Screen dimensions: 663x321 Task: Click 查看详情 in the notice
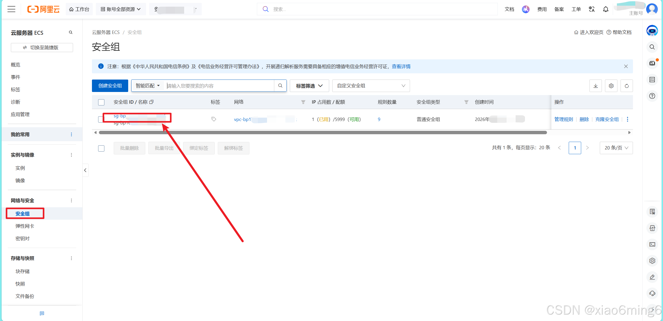[x=401, y=67]
